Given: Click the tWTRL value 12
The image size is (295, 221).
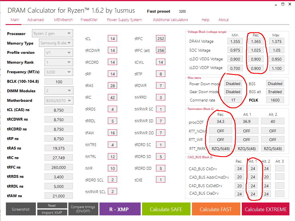Looking at the screenshot, I should click(113, 156).
